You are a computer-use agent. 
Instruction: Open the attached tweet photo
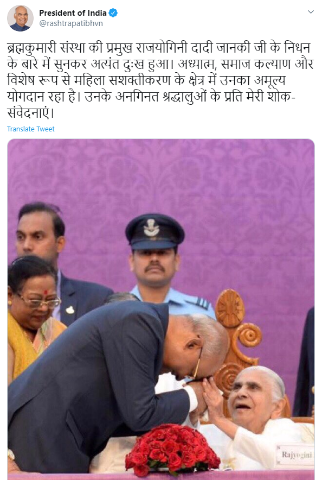(x=161, y=309)
